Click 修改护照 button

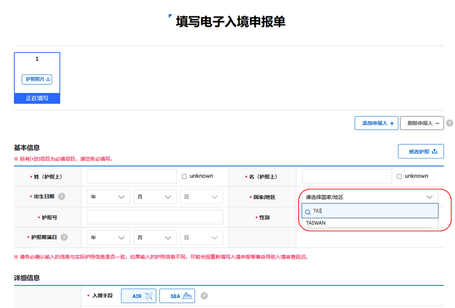pos(420,151)
